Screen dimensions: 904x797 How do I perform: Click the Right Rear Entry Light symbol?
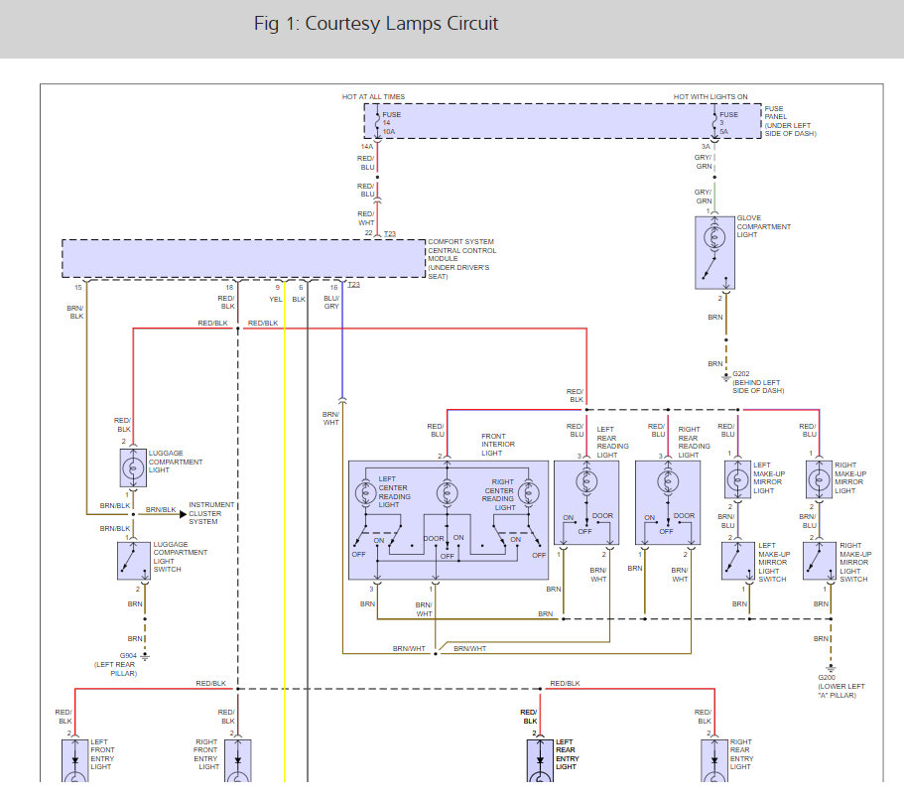click(714, 760)
